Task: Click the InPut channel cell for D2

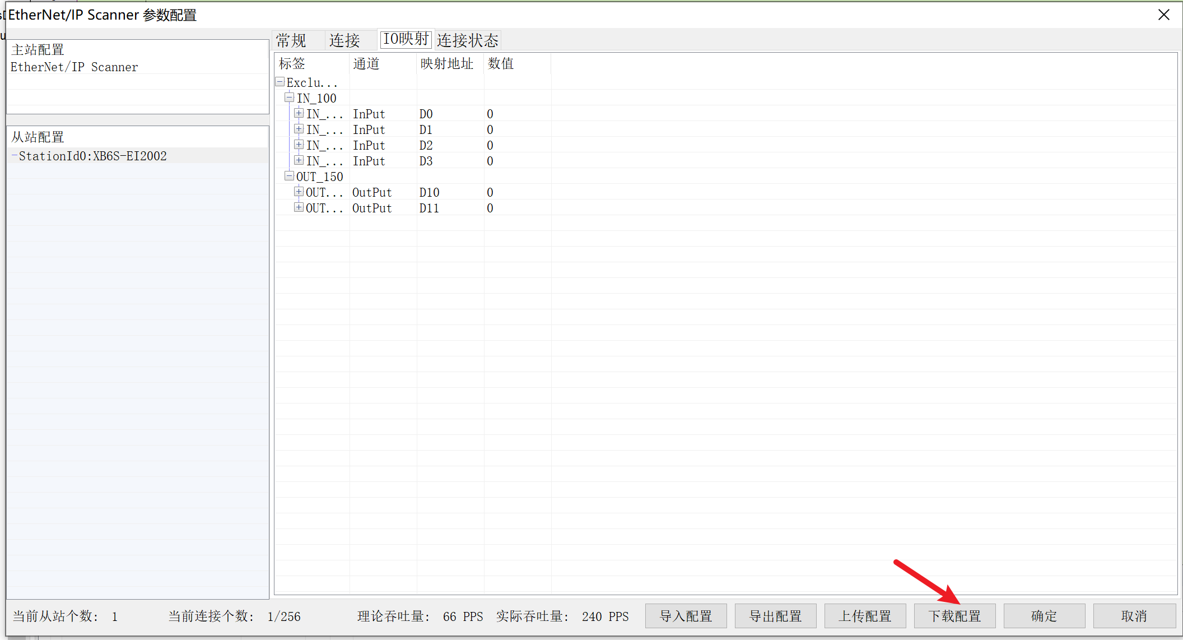Action: [x=369, y=145]
